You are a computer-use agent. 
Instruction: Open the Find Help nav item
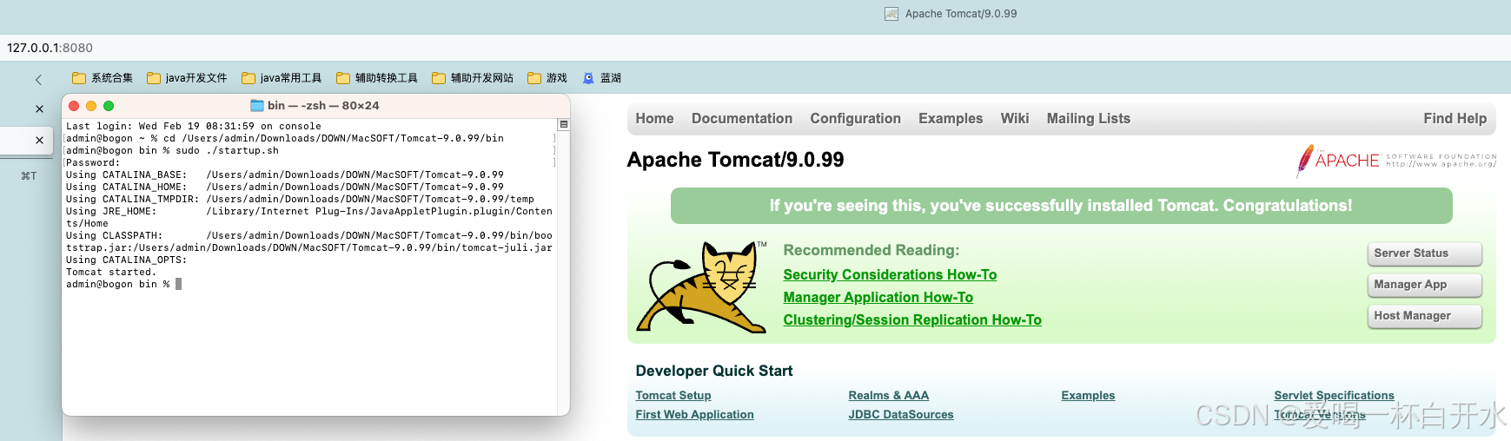[1455, 119]
